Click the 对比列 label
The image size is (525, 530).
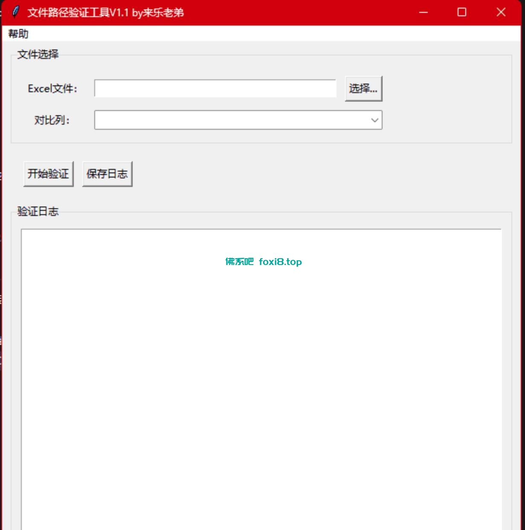click(x=52, y=120)
